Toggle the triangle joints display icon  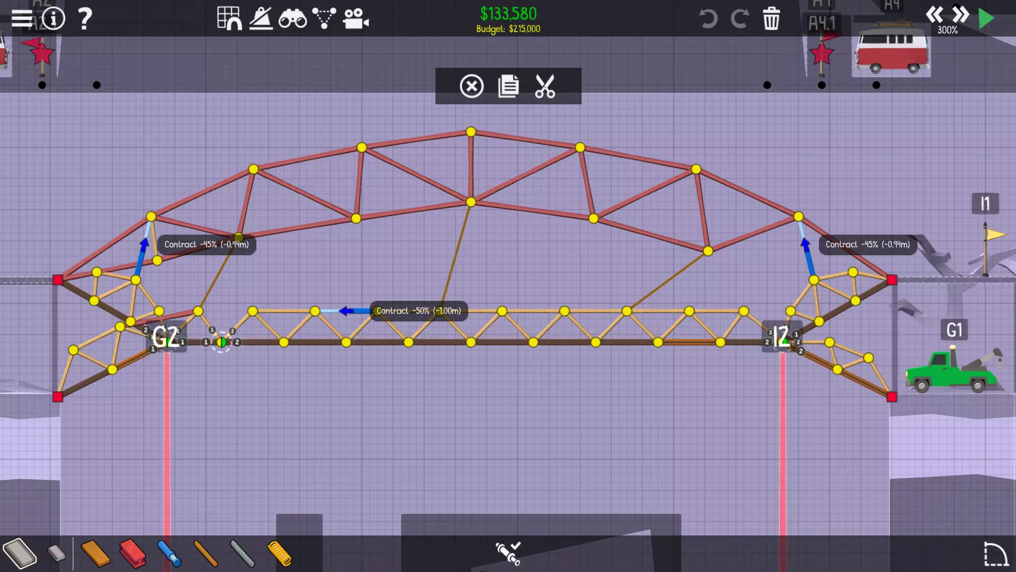tap(324, 18)
